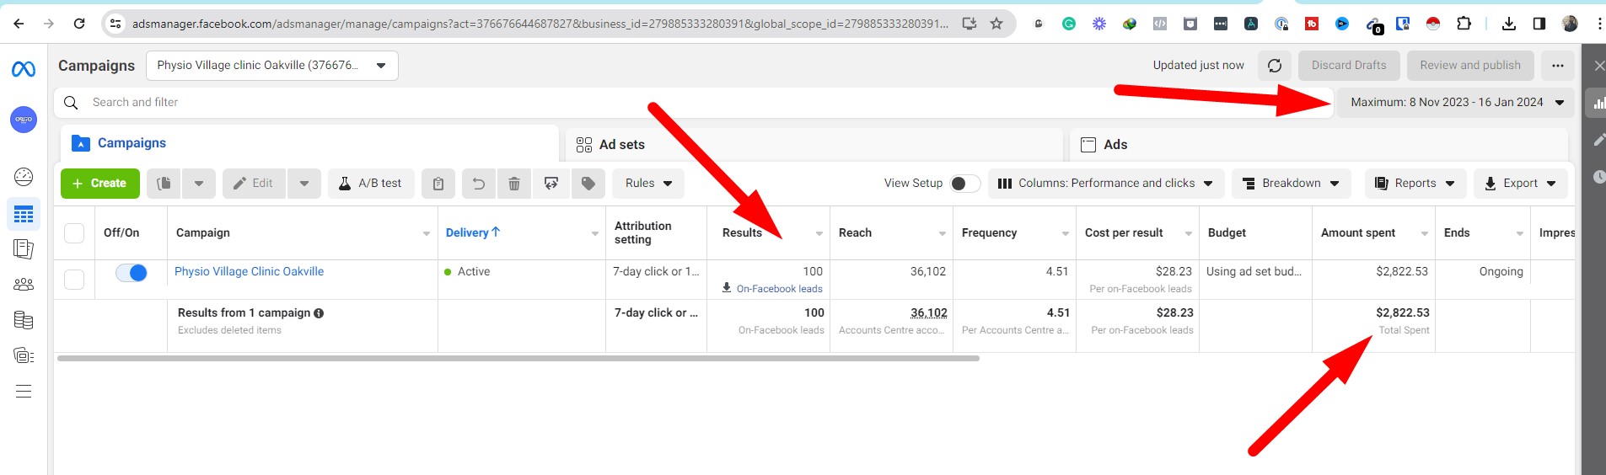Click the A/B test button

(371, 184)
